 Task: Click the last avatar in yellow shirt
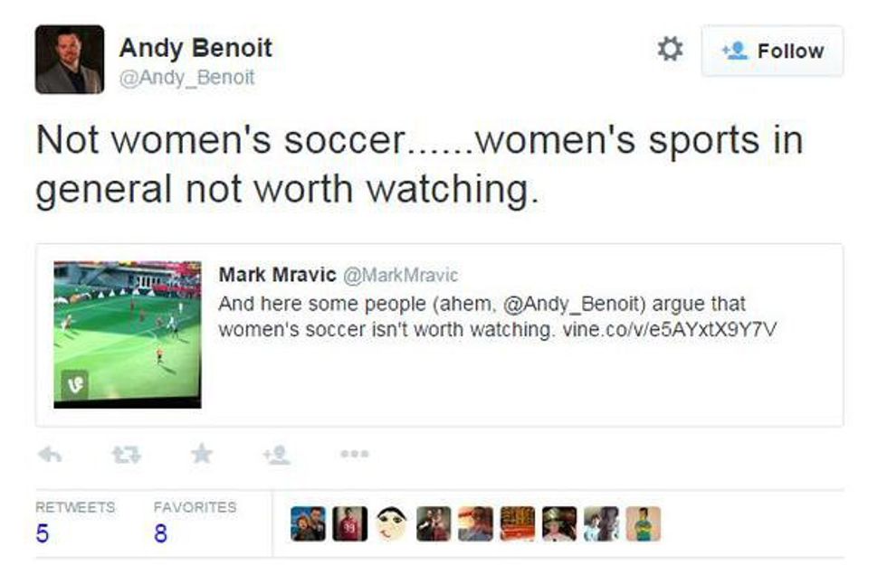(x=643, y=523)
